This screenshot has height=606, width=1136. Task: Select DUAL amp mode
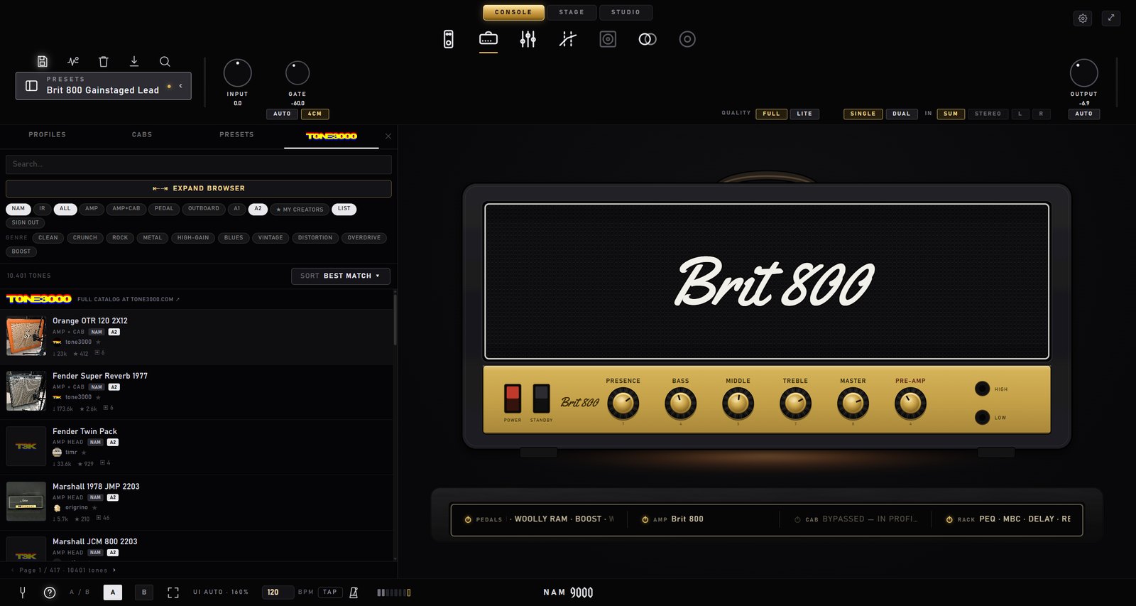[x=901, y=114]
